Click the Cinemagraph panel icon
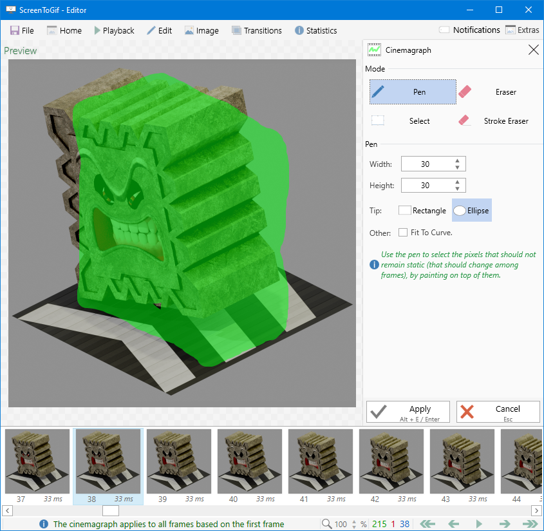The image size is (544, 531). click(x=374, y=50)
